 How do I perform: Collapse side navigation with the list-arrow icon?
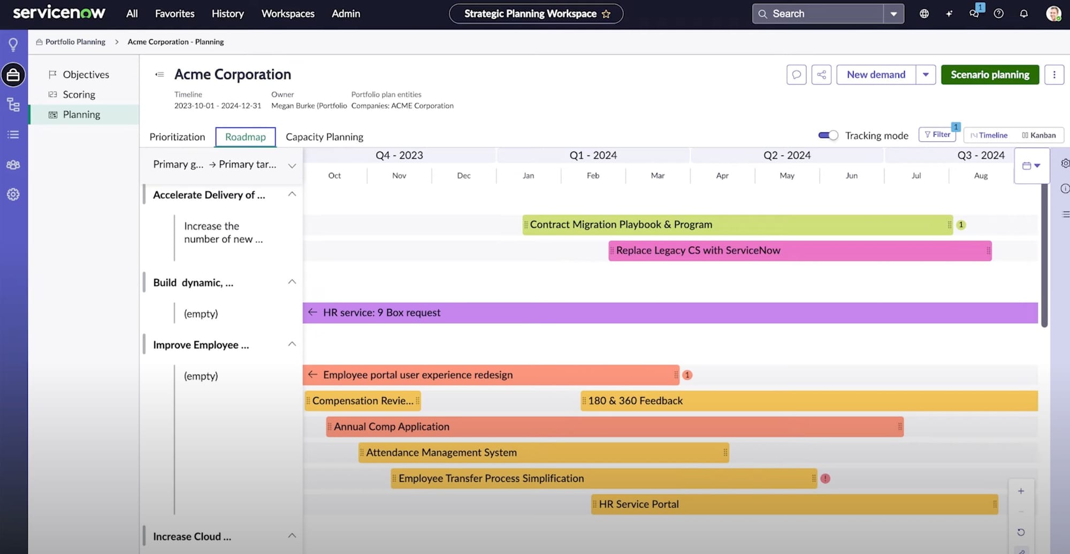pos(159,74)
